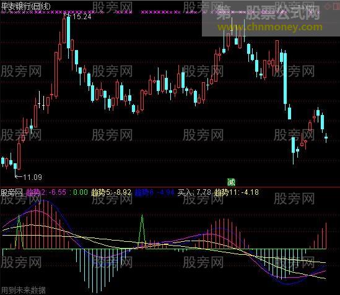Click the red square icon in top-right corner
The width and height of the screenshot is (340, 295).
point(336,6)
